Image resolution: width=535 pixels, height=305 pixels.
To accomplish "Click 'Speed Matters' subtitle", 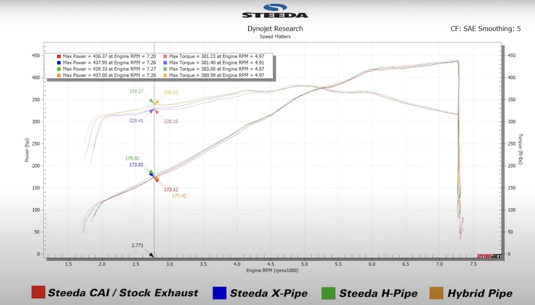I will [x=275, y=36].
